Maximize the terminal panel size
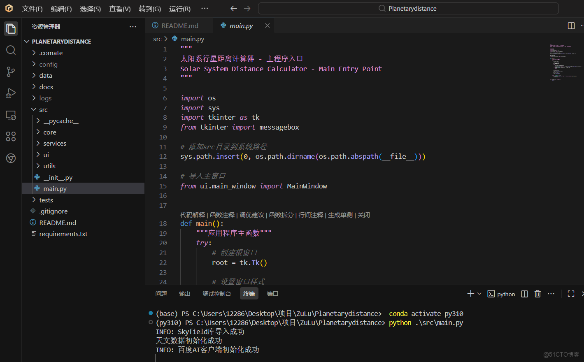Screen dimensions: 584x362 571,294
